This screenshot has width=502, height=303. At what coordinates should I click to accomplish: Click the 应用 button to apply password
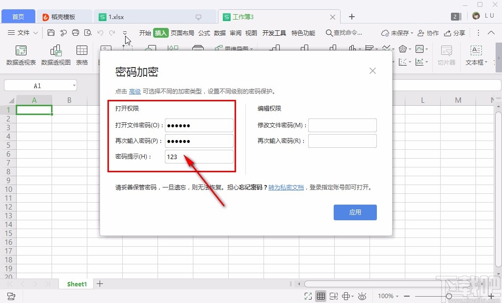click(355, 212)
